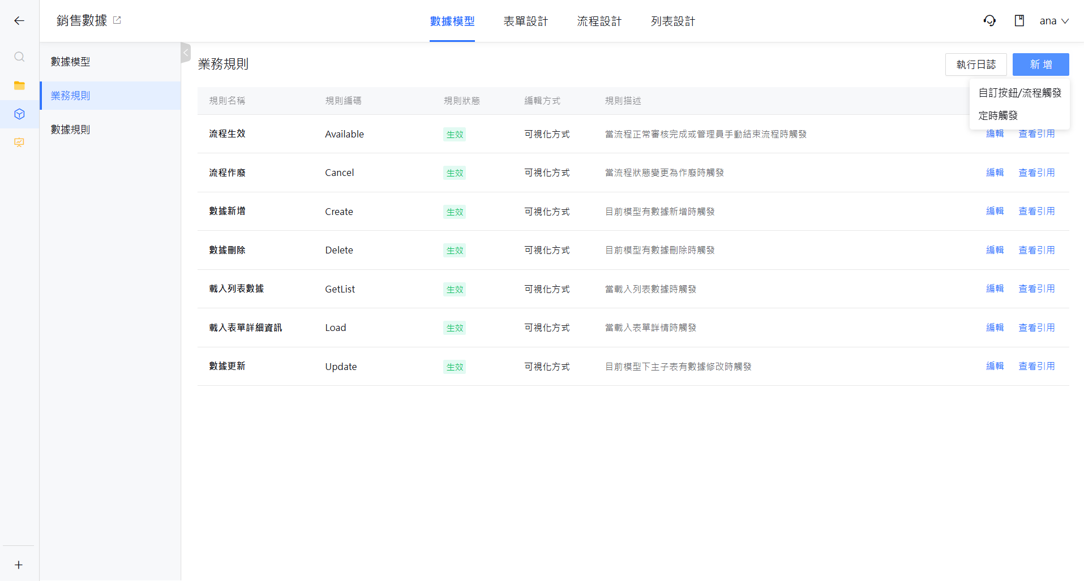Click the 載入表單詳細資訊 rule name
This screenshot has height=581, width=1084.
click(x=245, y=328)
